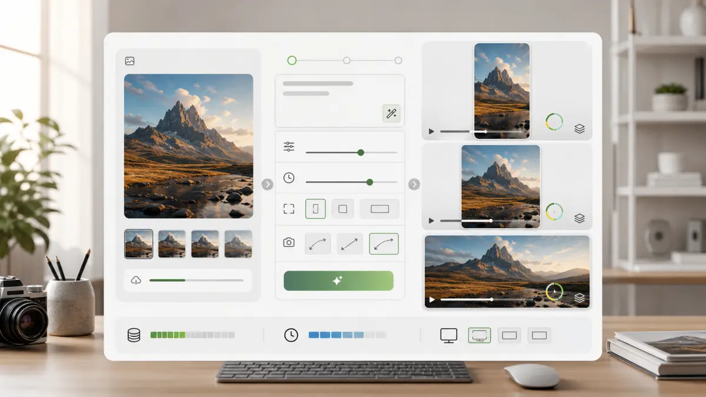This screenshot has height=397, width=706.
Task: Click into the prompt text box
Action: [339, 101]
